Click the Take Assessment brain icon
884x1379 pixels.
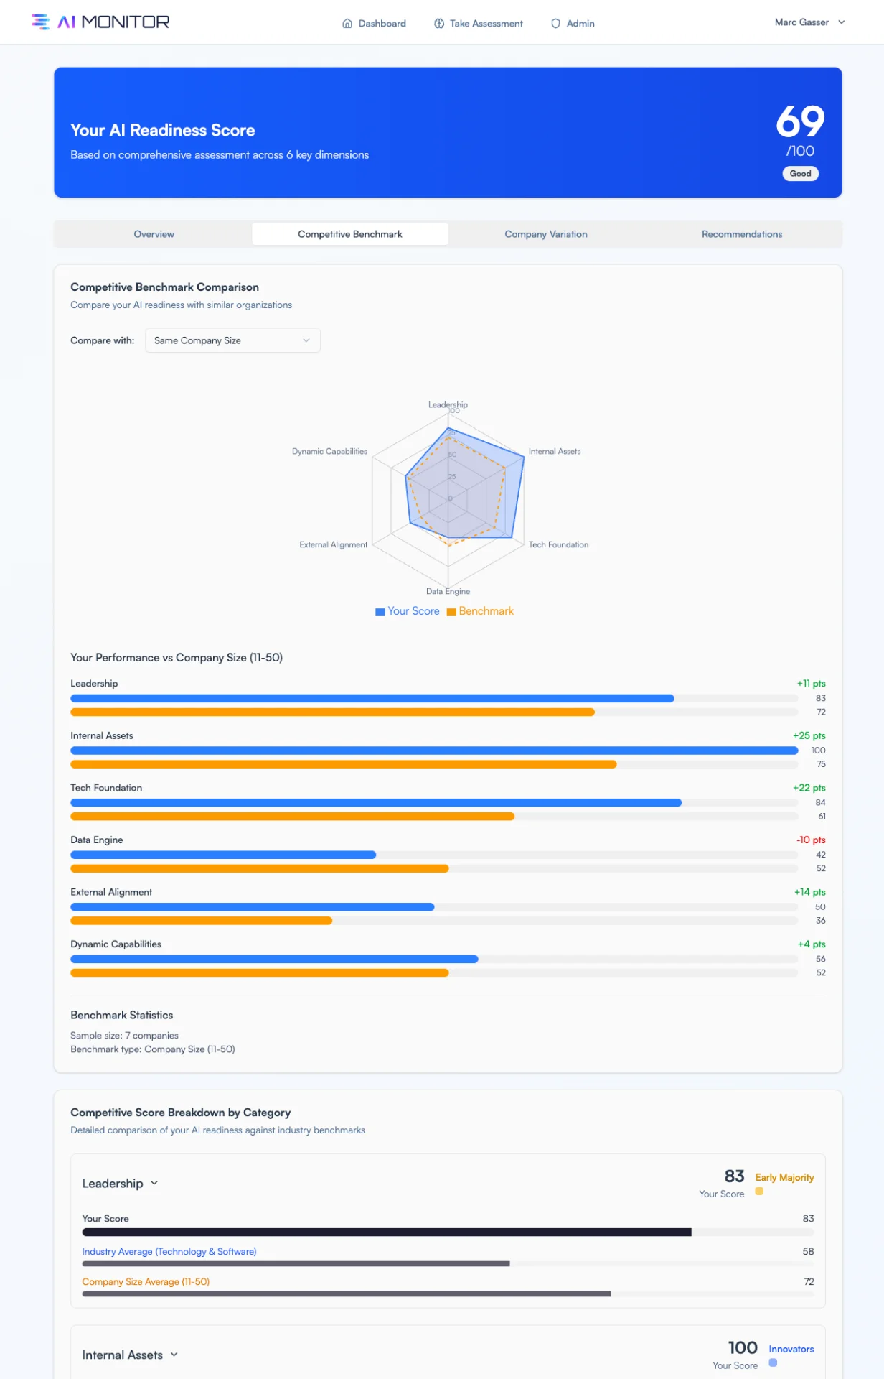pos(439,23)
